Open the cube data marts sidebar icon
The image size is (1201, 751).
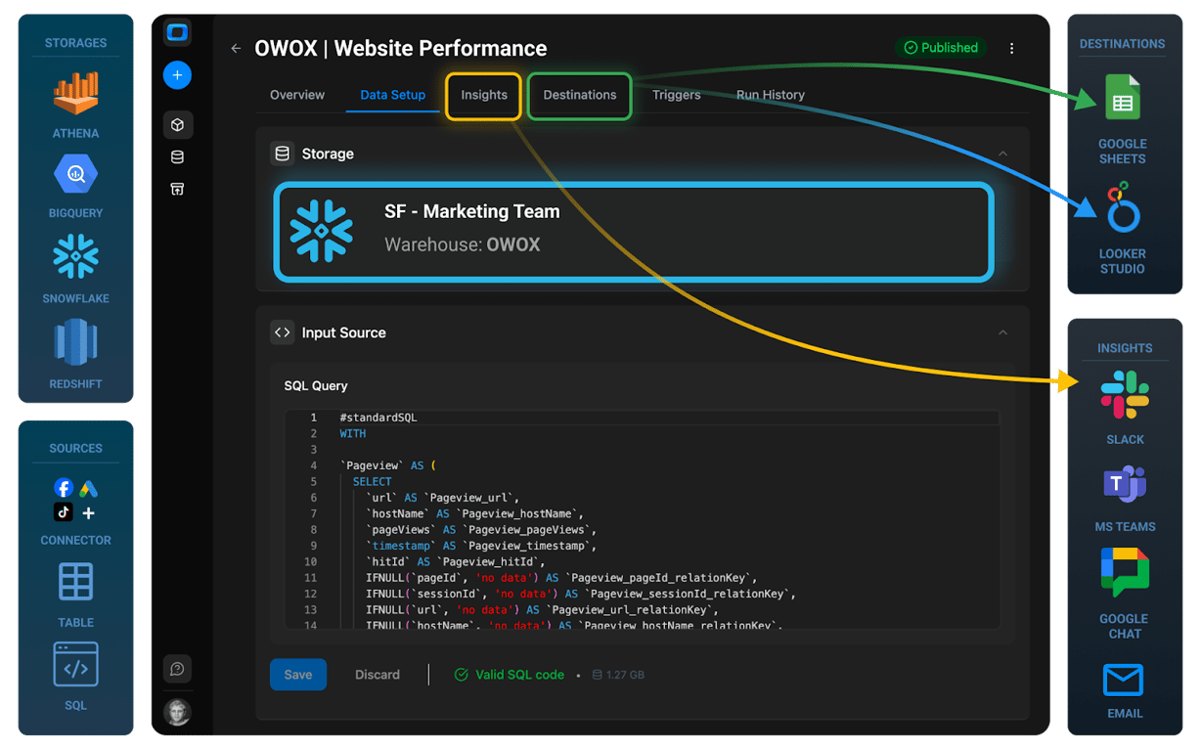point(177,125)
